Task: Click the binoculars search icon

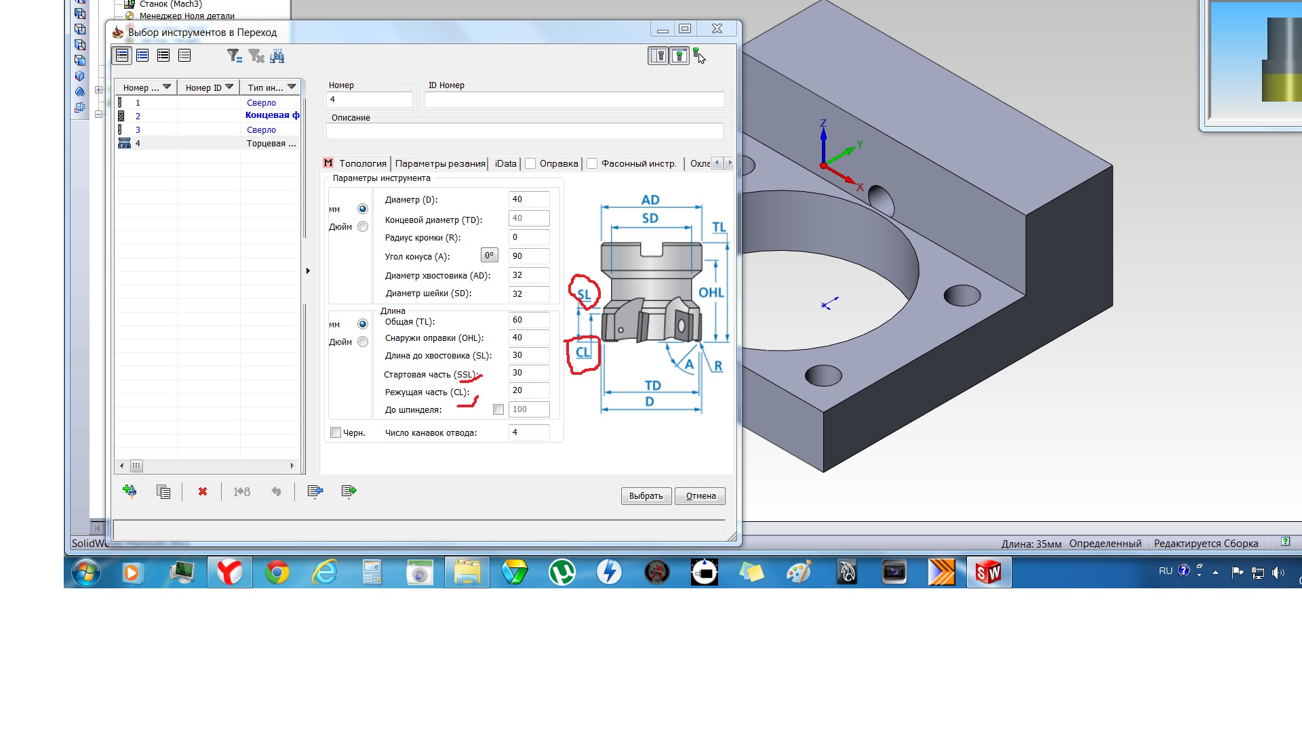Action: click(277, 56)
